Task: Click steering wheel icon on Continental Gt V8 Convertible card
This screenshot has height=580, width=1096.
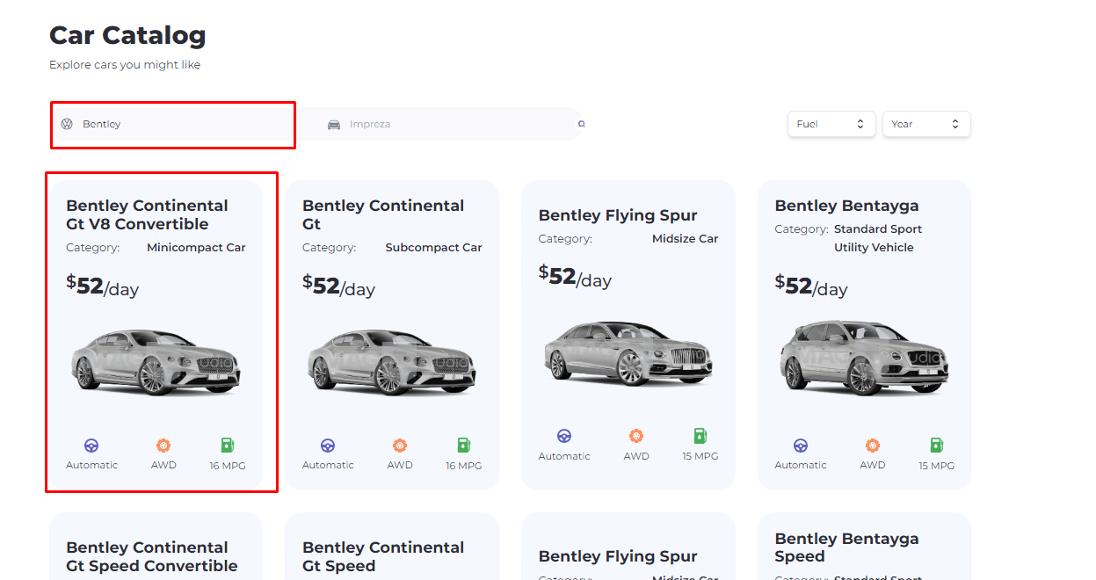Action: (x=91, y=446)
